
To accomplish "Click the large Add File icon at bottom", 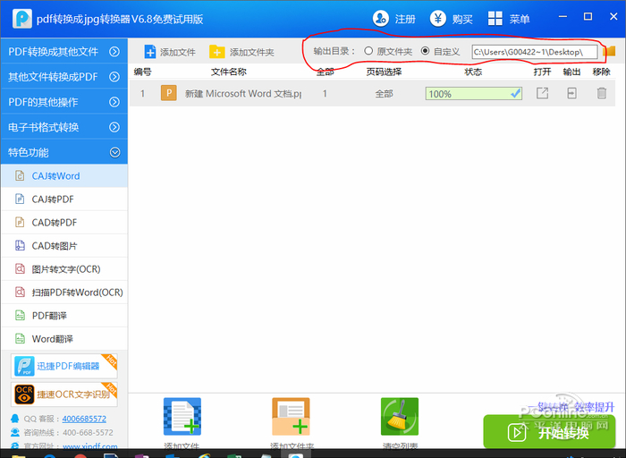I will pos(182,417).
